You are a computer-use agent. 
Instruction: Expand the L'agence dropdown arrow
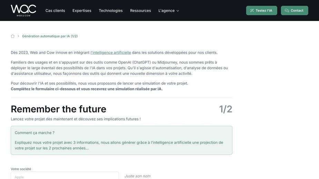(x=178, y=11)
